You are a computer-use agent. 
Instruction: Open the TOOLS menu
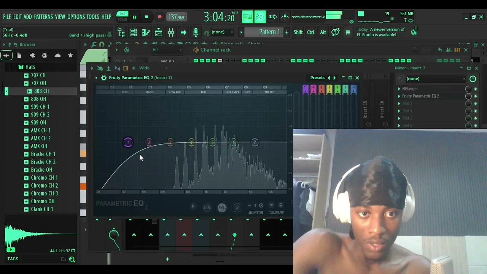[x=93, y=17]
